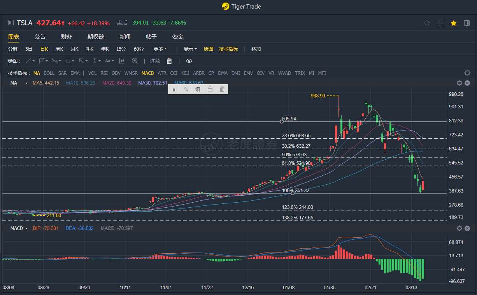This screenshot has width=477, height=295.
Task: Click the lock icon in floating toolbar
Action: [x=210, y=89]
